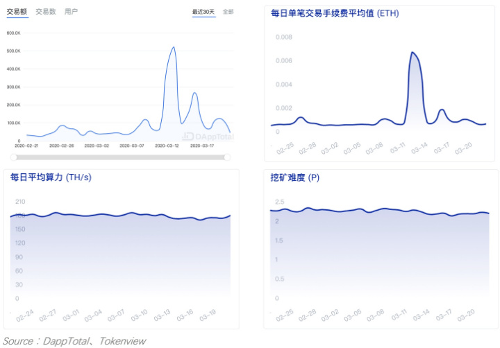500x348 pixels.
Task: Click the right handle of range slider
Action: [227, 157]
